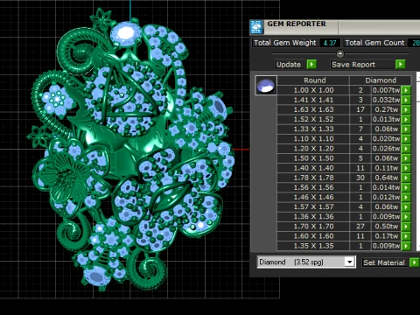This screenshot has width=420, height=315.
Task: Click the green arrow in the 1.36 X 1.36 row
Action: pyautogui.click(x=406, y=216)
